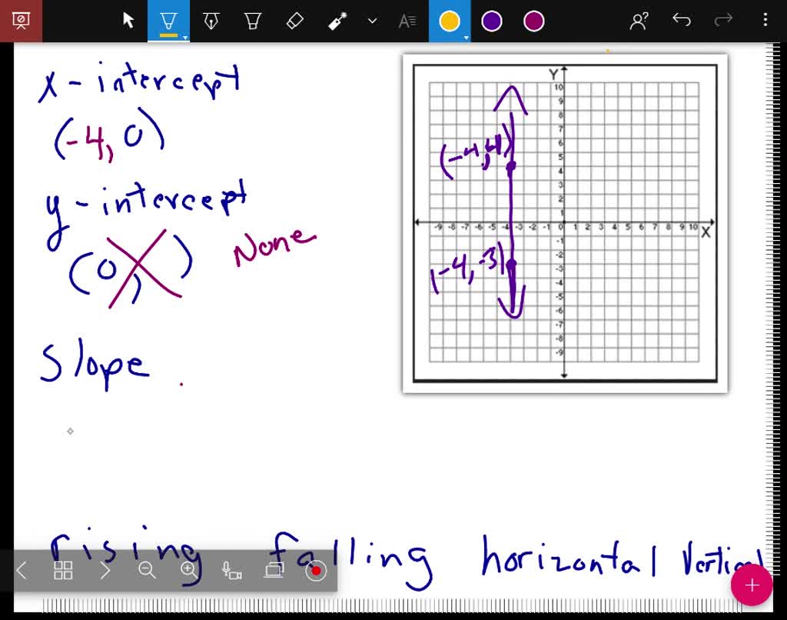Click the undo arrow

pyautogui.click(x=682, y=21)
